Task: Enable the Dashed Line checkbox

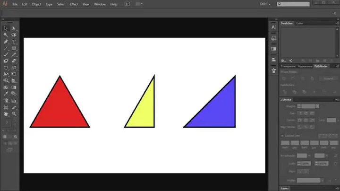Action: (282, 136)
